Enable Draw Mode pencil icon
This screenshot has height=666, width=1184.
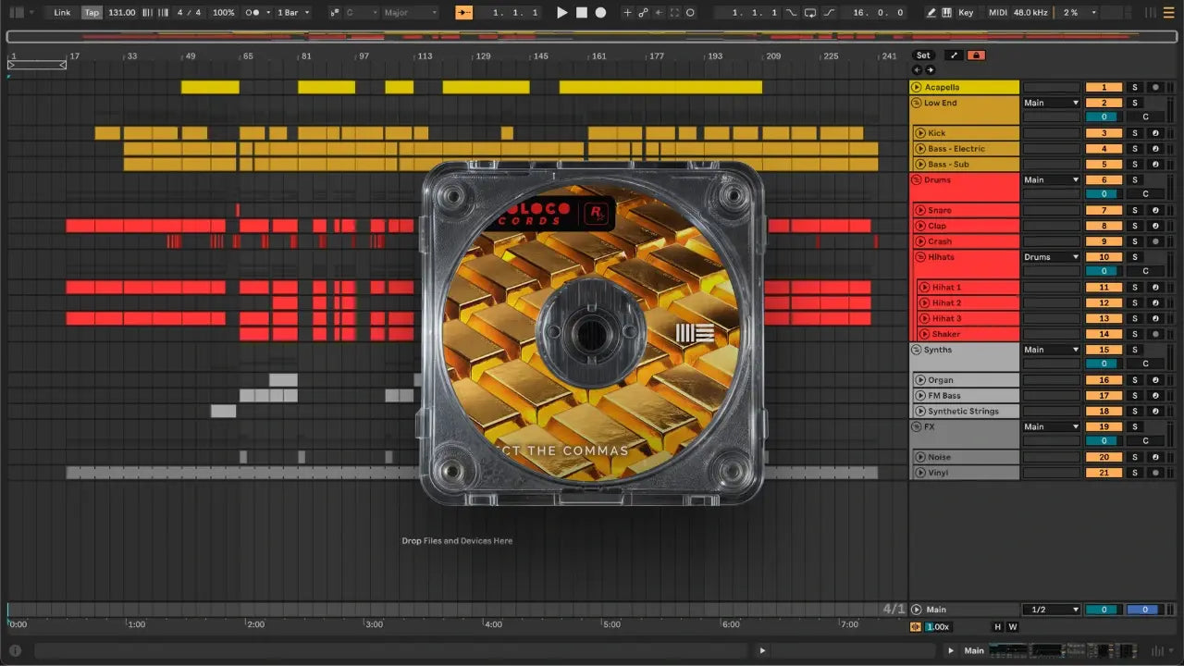point(931,13)
